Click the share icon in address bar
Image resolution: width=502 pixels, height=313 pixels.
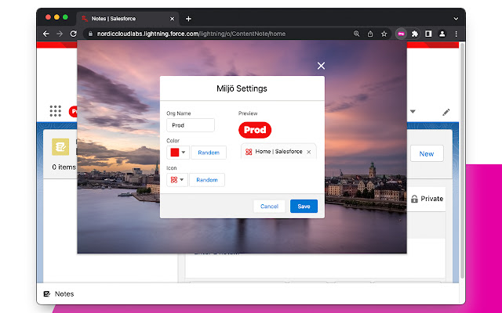(370, 34)
